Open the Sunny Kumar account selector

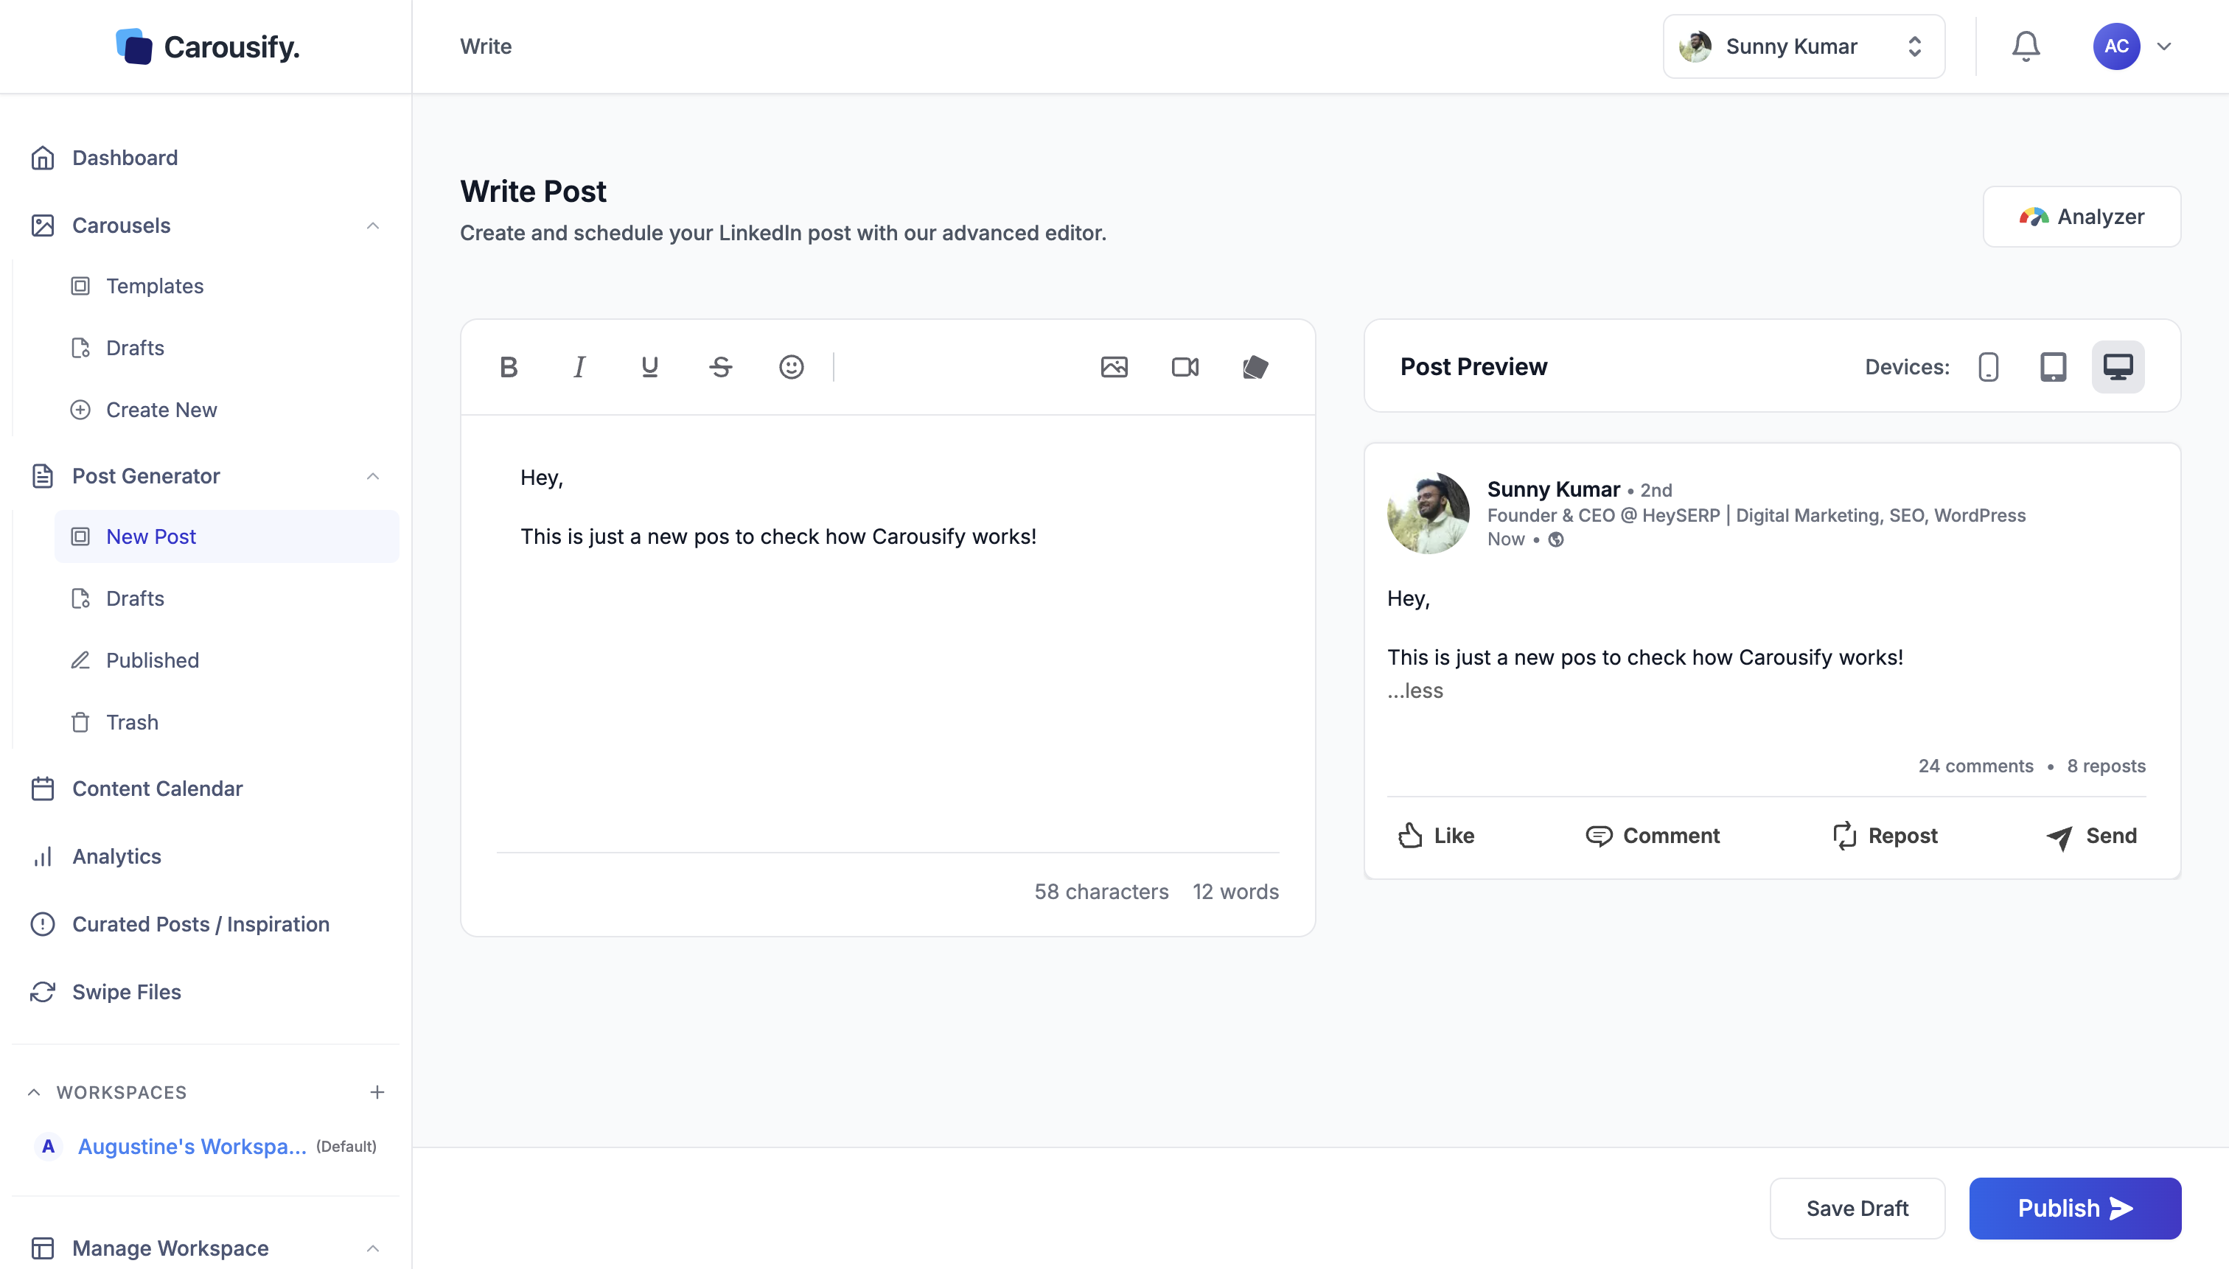(1803, 46)
